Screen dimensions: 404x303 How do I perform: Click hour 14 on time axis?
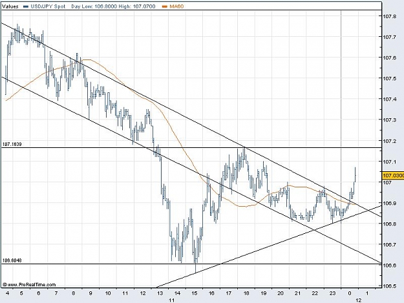(177, 293)
